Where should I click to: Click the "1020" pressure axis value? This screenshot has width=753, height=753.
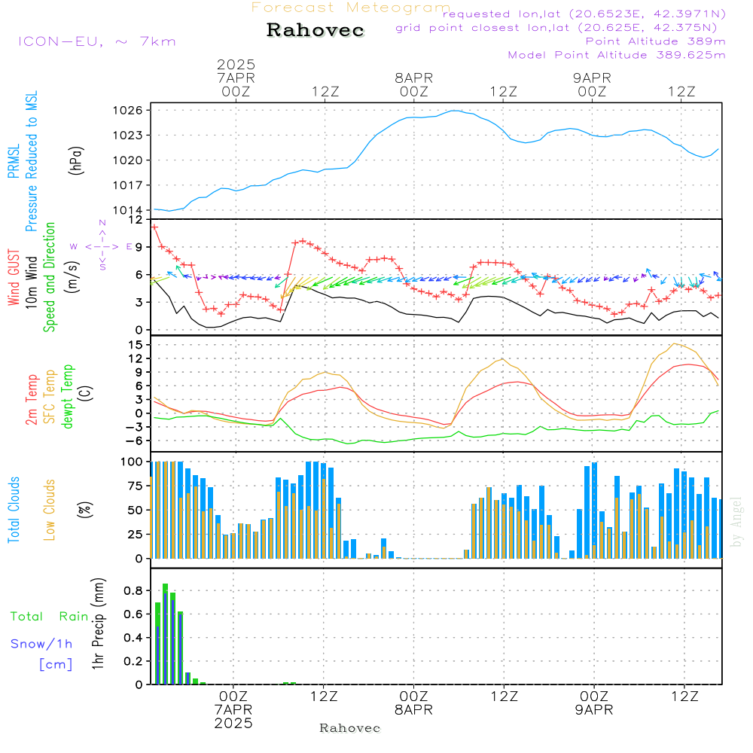(128, 160)
